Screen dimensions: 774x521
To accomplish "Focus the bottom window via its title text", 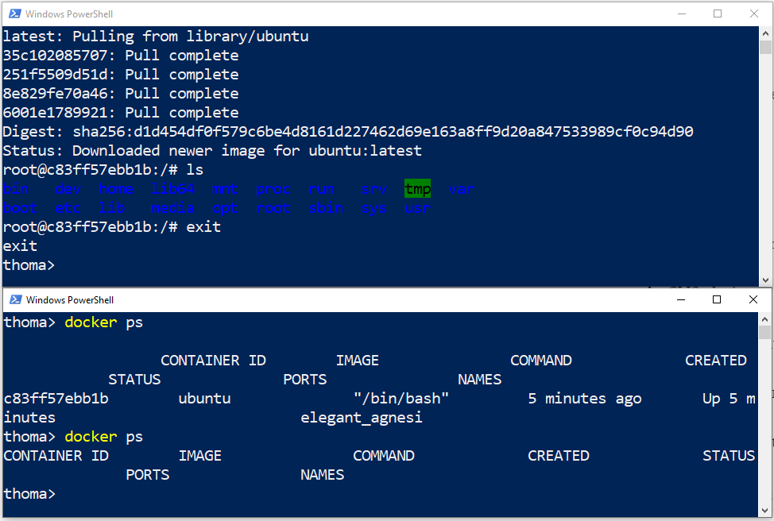I will [70, 300].
